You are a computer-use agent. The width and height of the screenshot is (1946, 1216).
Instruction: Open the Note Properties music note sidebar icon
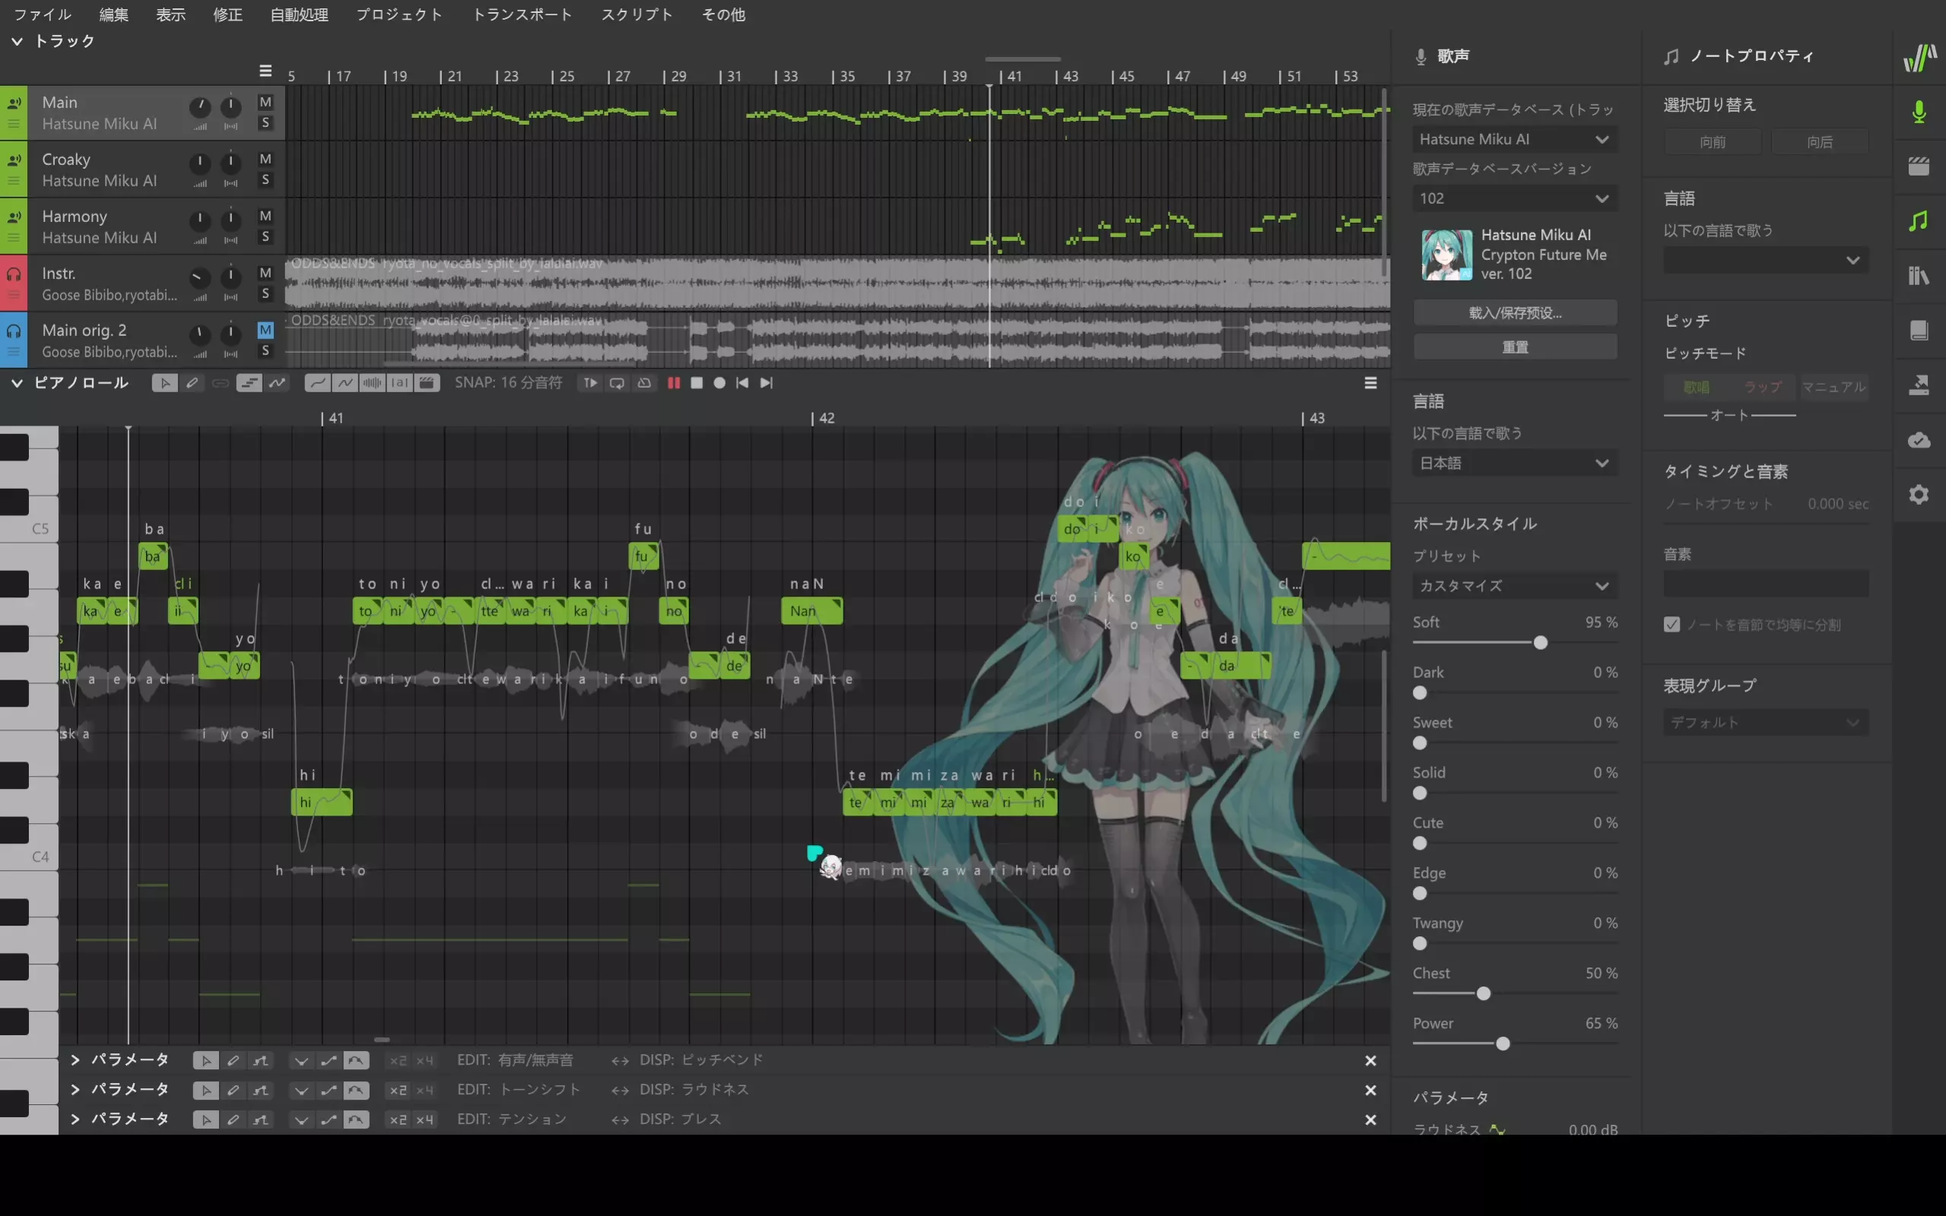coord(1919,221)
